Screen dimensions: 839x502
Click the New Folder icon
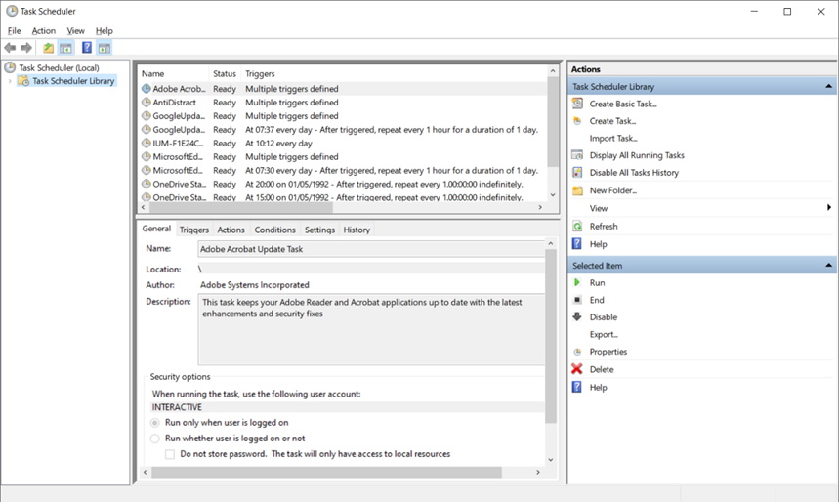(577, 190)
